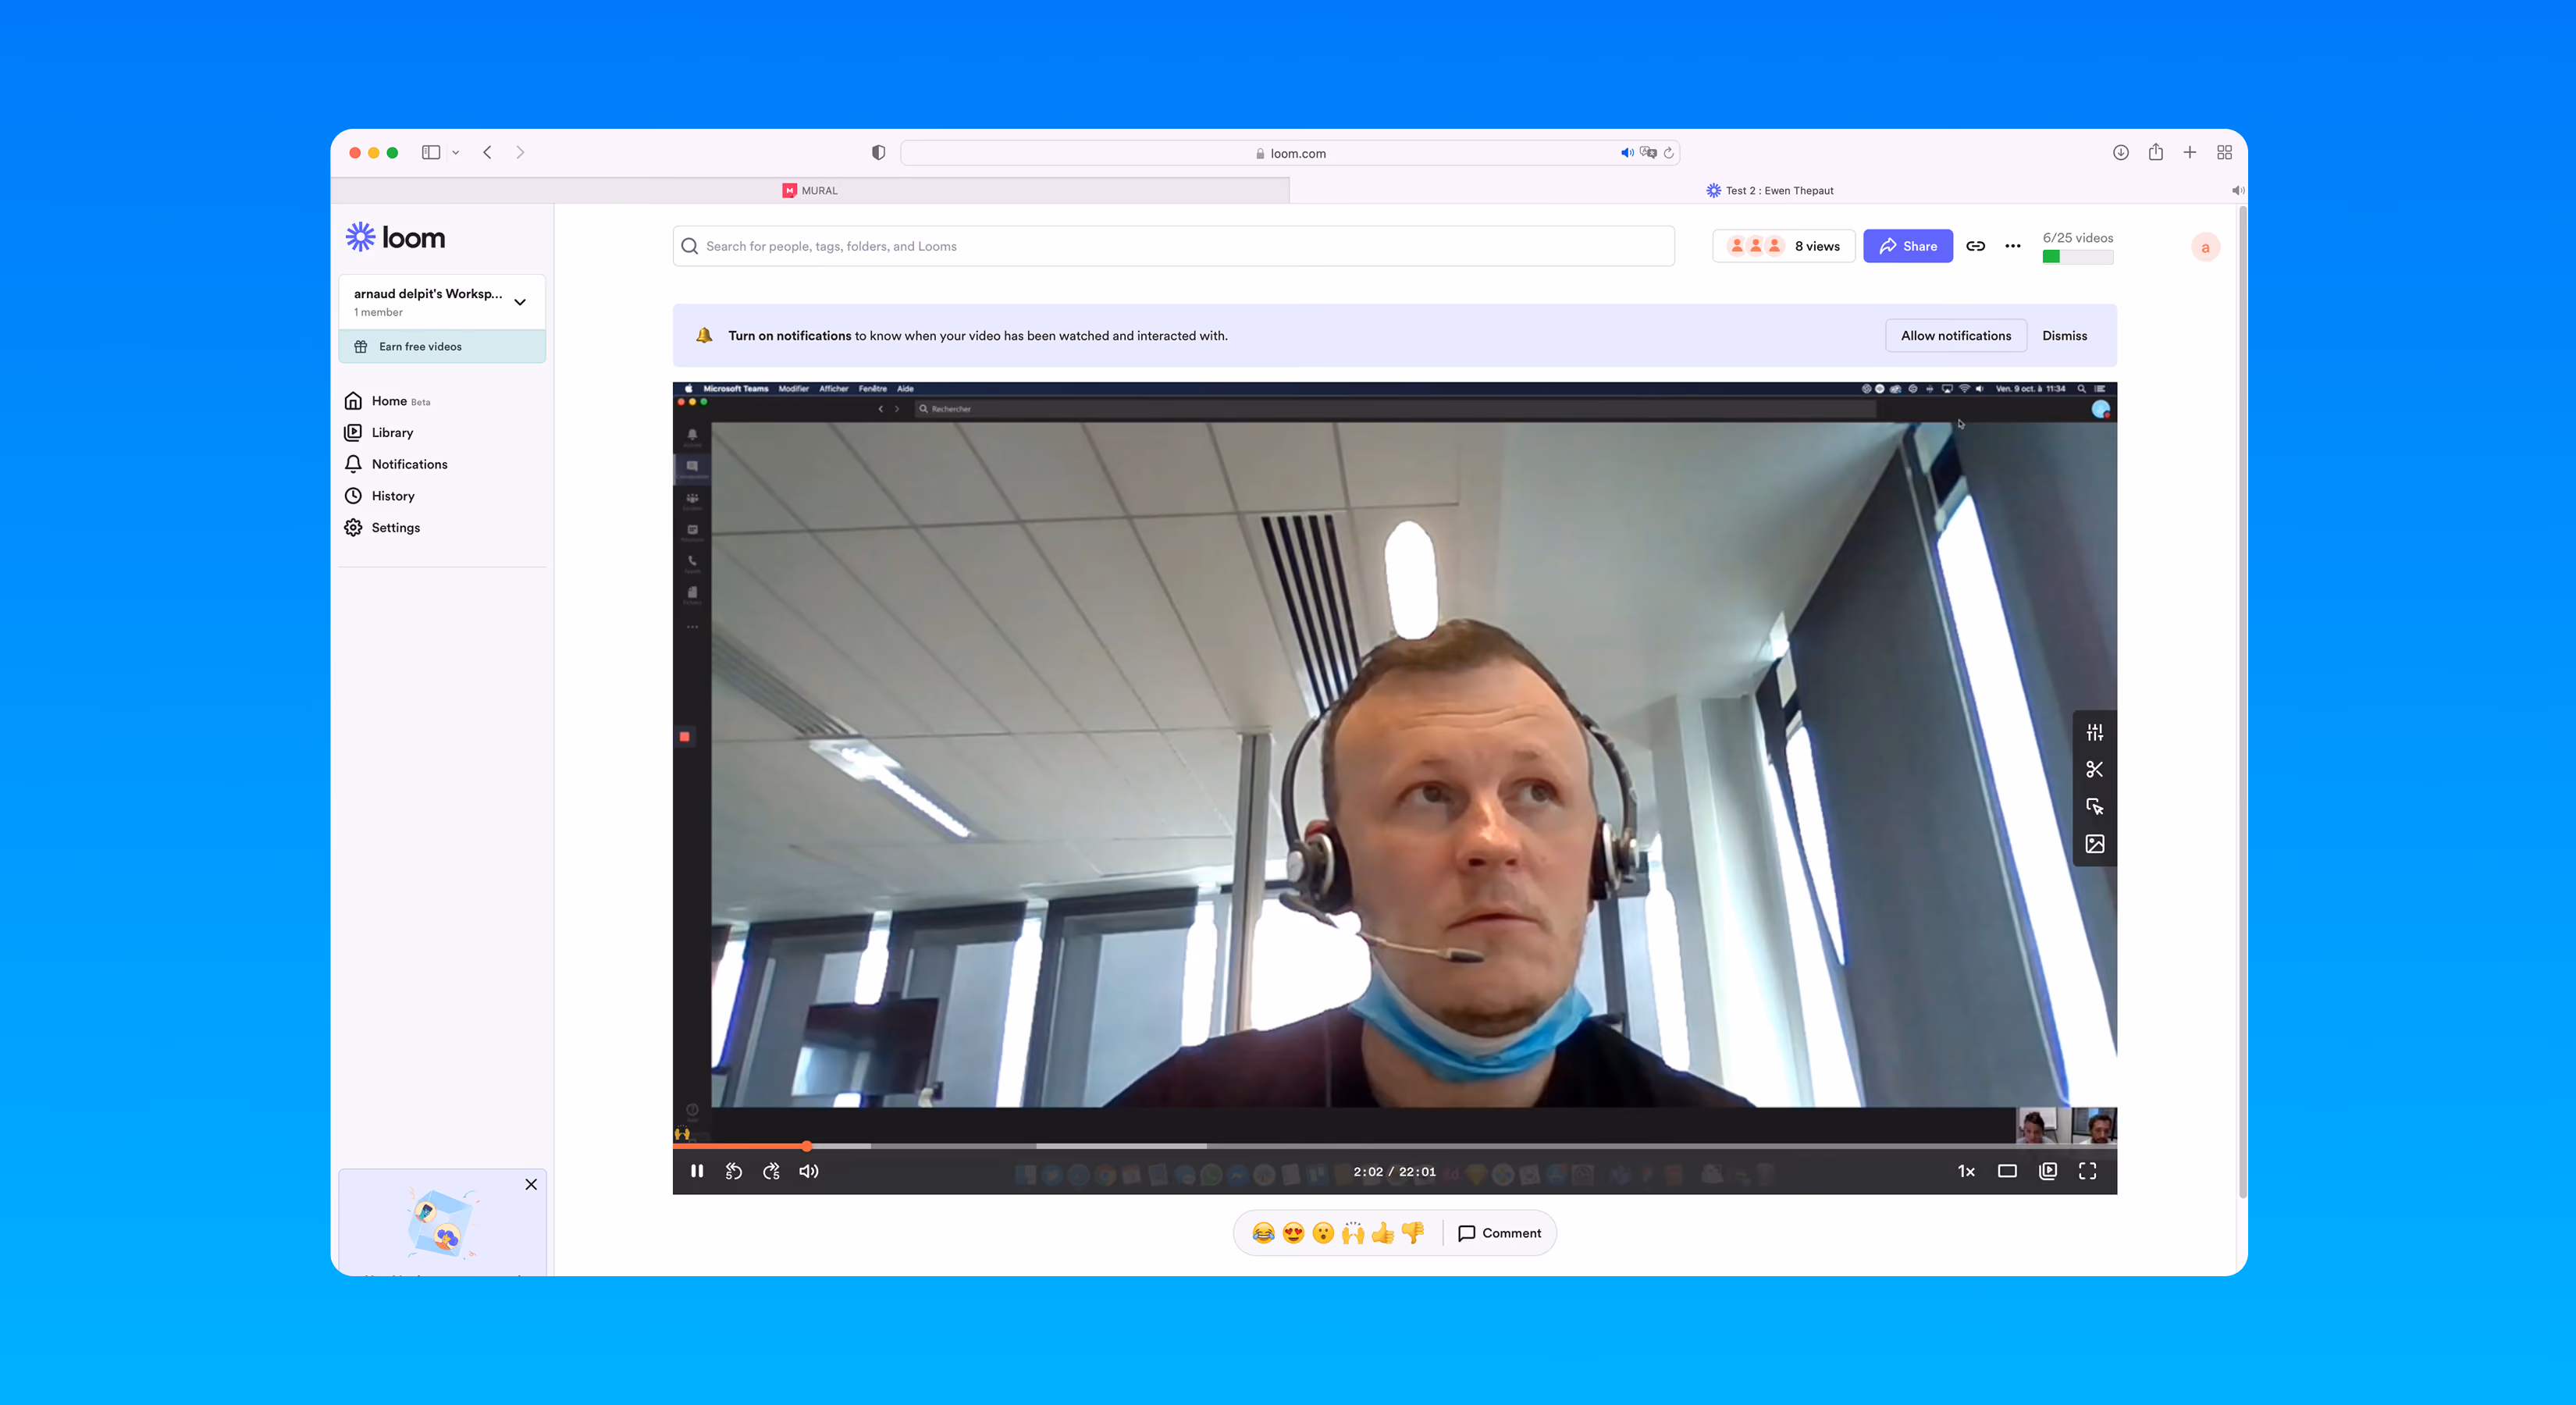2576x1405 pixels.
Task: Close the promo card in sidebar
Action: click(531, 1184)
